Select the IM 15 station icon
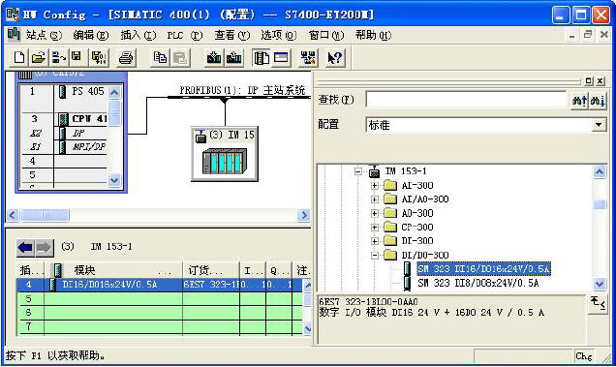This screenshot has height=367, width=616. coord(225,154)
